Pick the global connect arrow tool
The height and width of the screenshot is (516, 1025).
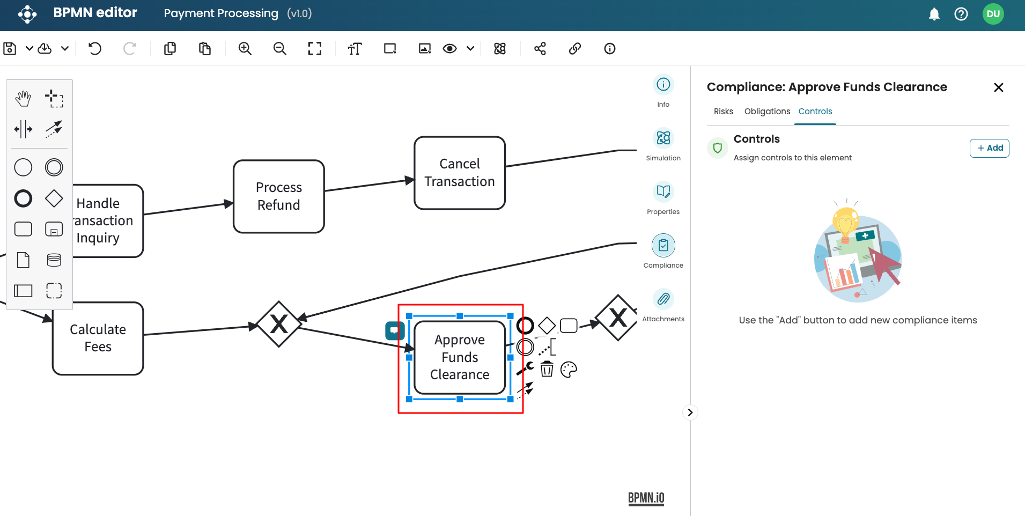click(54, 129)
